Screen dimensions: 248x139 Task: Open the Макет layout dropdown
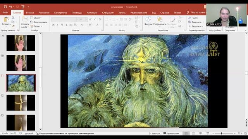(36, 18)
